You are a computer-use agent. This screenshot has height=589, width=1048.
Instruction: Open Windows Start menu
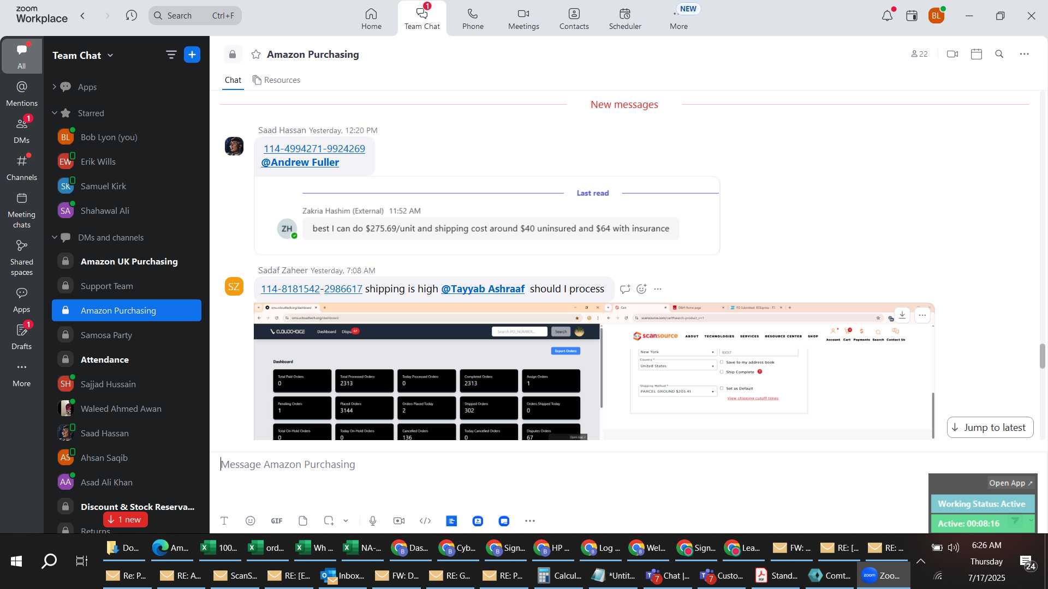click(x=16, y=561)
